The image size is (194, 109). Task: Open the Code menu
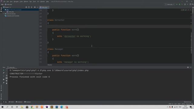[21, 2]
